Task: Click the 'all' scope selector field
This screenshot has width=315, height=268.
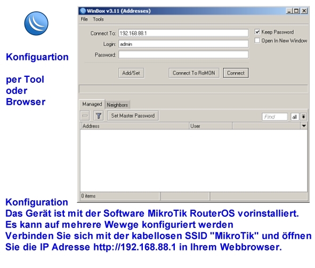Action: [295, 117]
